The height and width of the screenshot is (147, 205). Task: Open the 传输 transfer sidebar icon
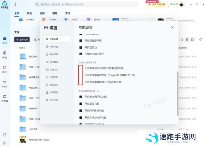click(4, 55)
